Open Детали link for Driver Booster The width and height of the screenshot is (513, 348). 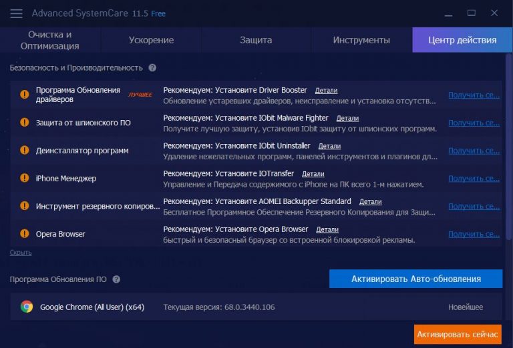click(x=326, y=91)
